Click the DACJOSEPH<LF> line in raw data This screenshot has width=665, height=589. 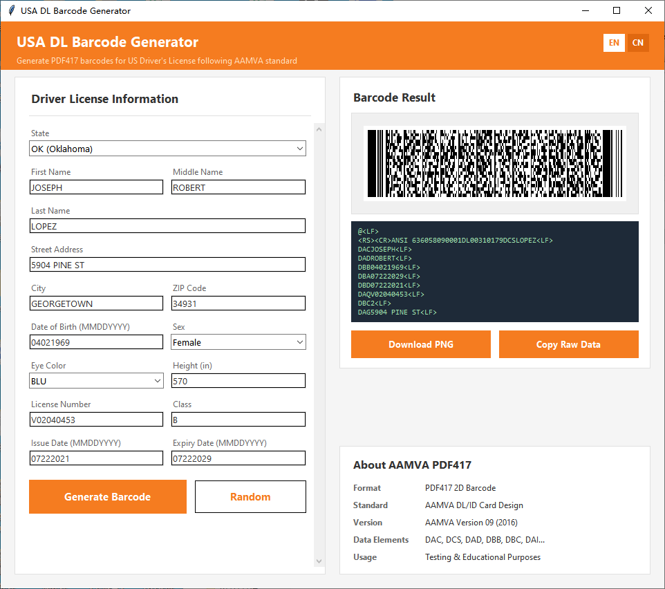pos(384,250)
